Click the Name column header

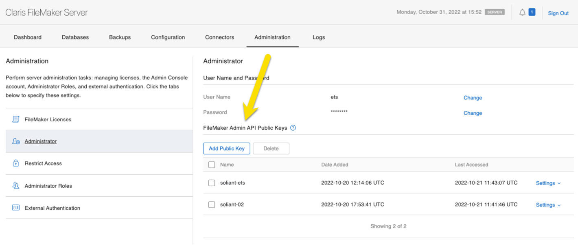coord(227,165)
